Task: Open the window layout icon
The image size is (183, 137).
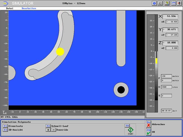Action: click(x=173, y=3)
